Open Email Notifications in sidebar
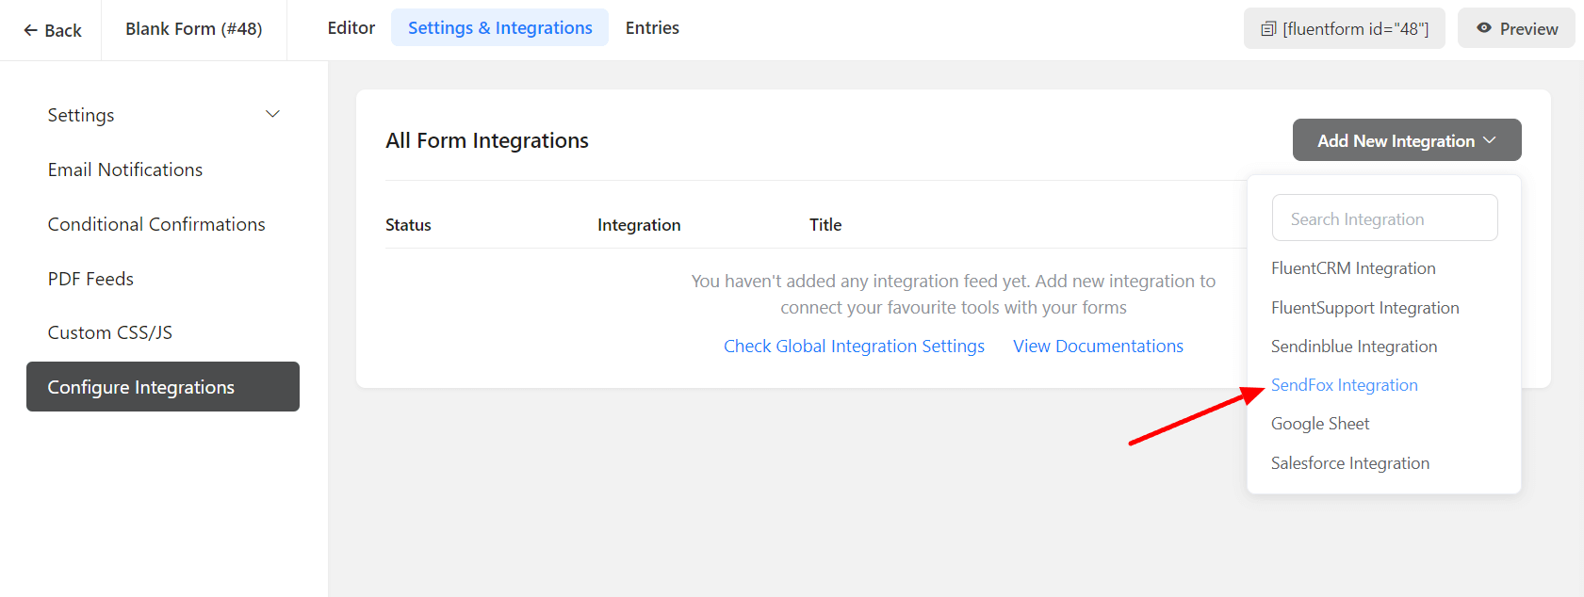 (125, 169)
